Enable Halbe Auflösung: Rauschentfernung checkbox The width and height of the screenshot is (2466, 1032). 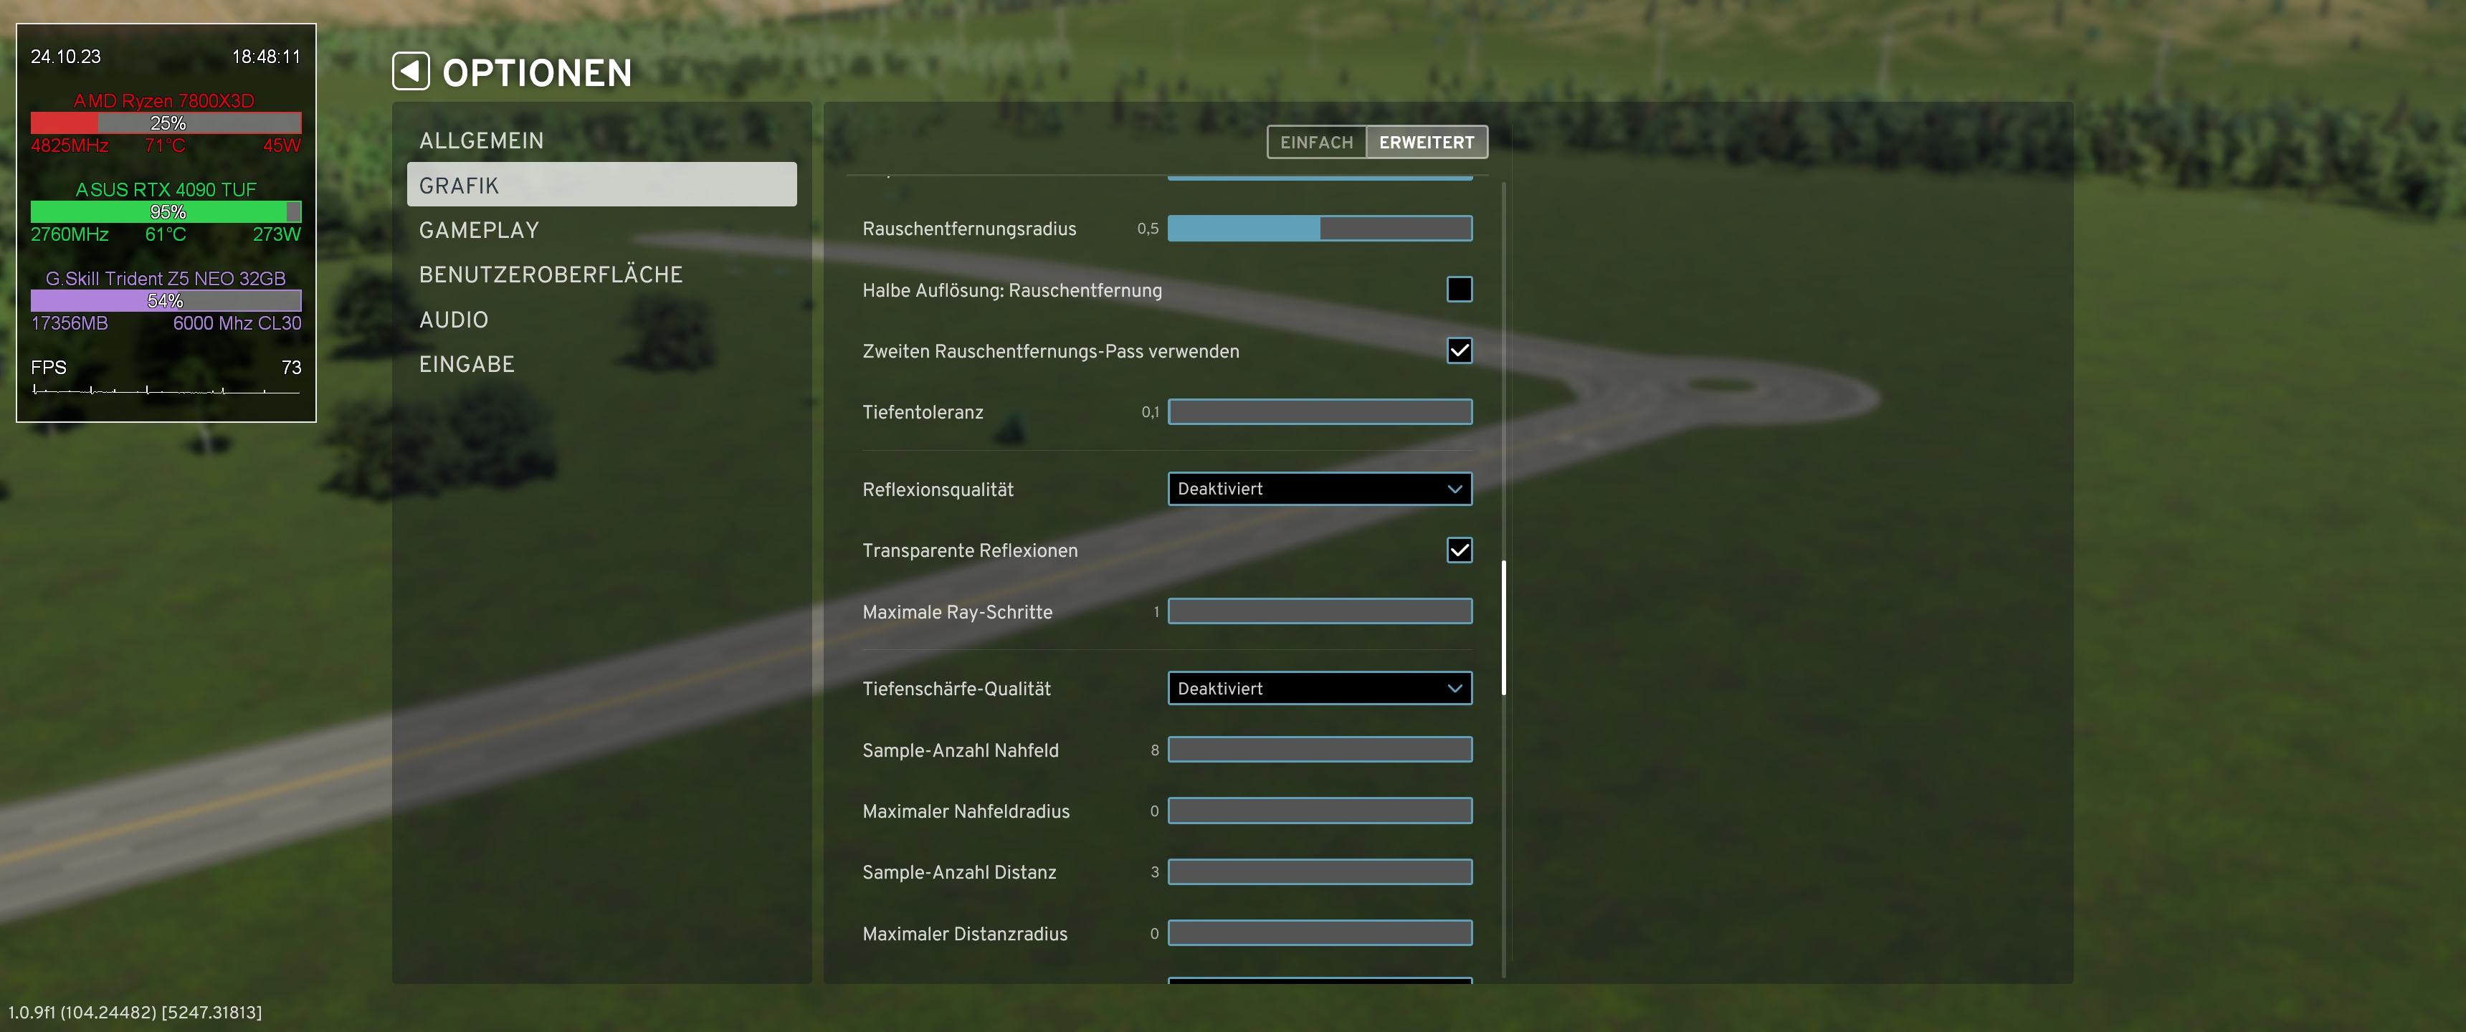point(1459,289)
